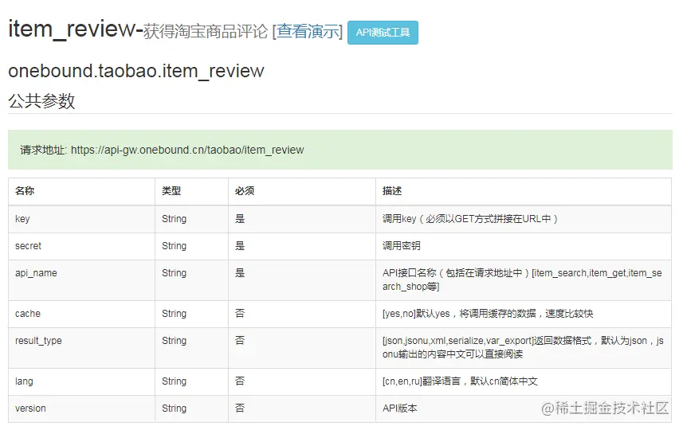The height and width of the screenshot is (430, 683).
Task: Click the 否 required value in result_type row
Action: [x=240, y=341]
